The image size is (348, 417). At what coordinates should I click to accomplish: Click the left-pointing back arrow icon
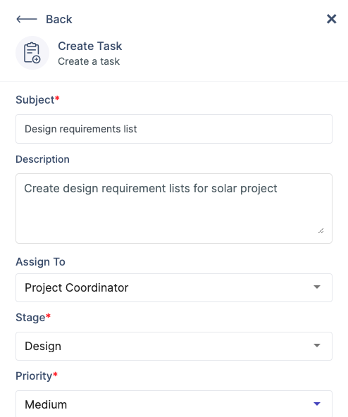(x=27, y=19)
